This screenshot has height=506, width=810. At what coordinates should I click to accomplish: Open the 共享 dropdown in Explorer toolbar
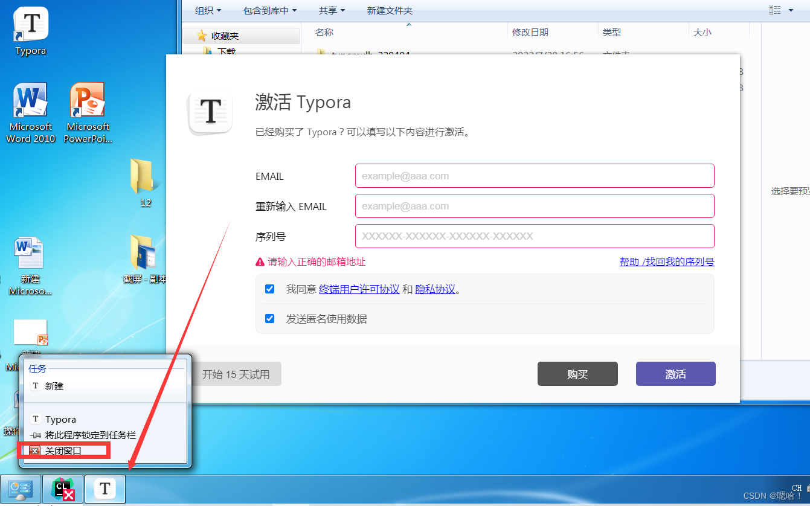click(x=332, y=10)
